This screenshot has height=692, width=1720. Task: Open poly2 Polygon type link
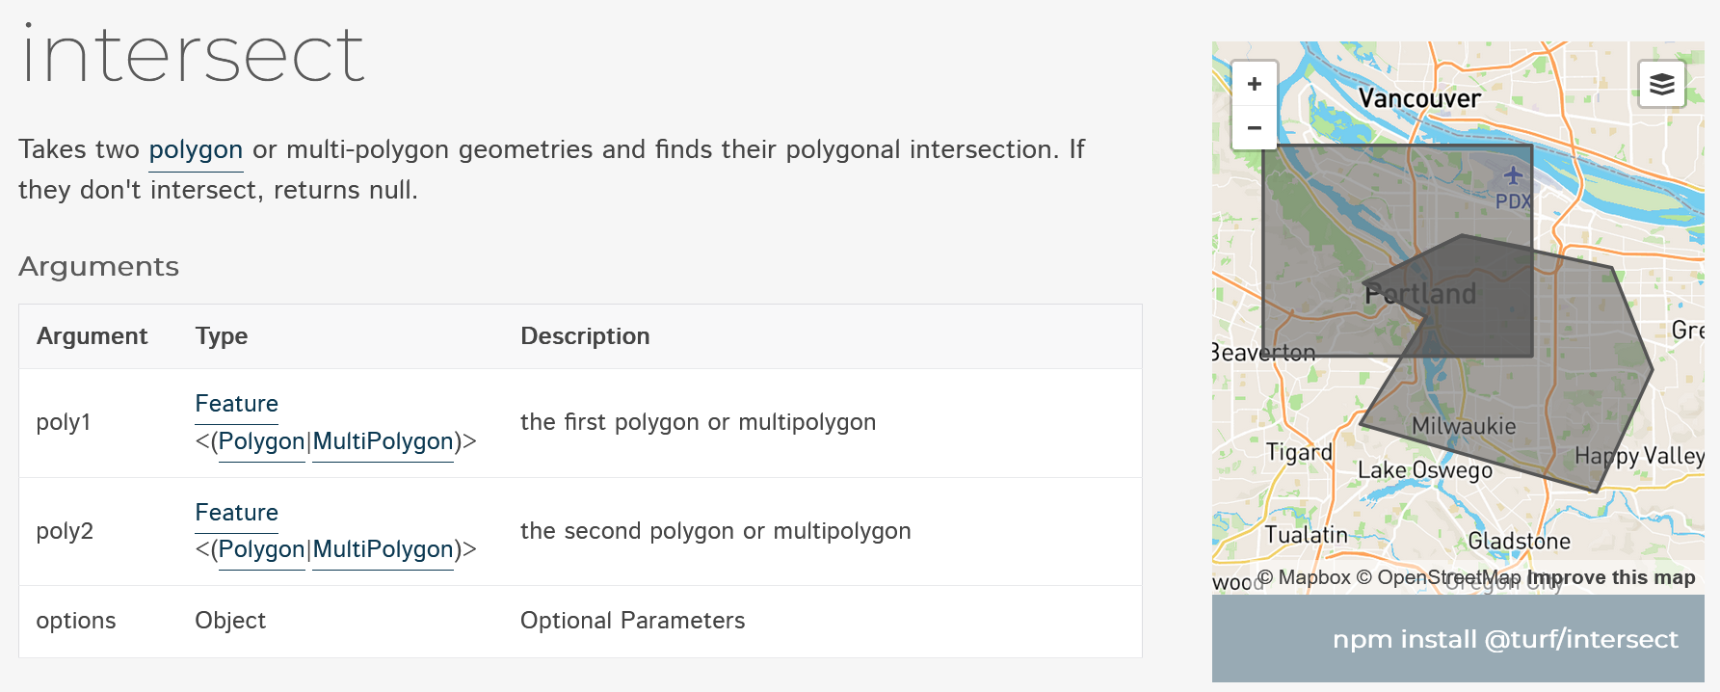click(262, 549)
